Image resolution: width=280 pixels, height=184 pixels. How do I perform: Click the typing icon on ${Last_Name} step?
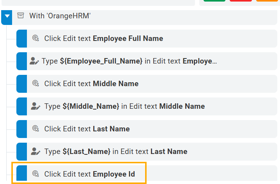[35, 151]
